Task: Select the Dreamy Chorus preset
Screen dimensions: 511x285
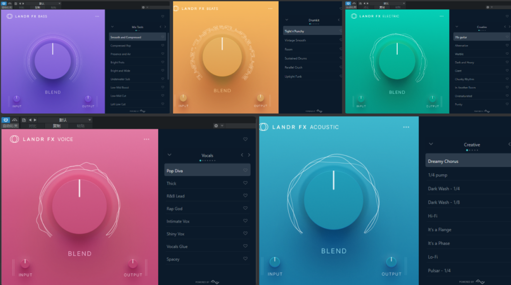Action: 468,161
